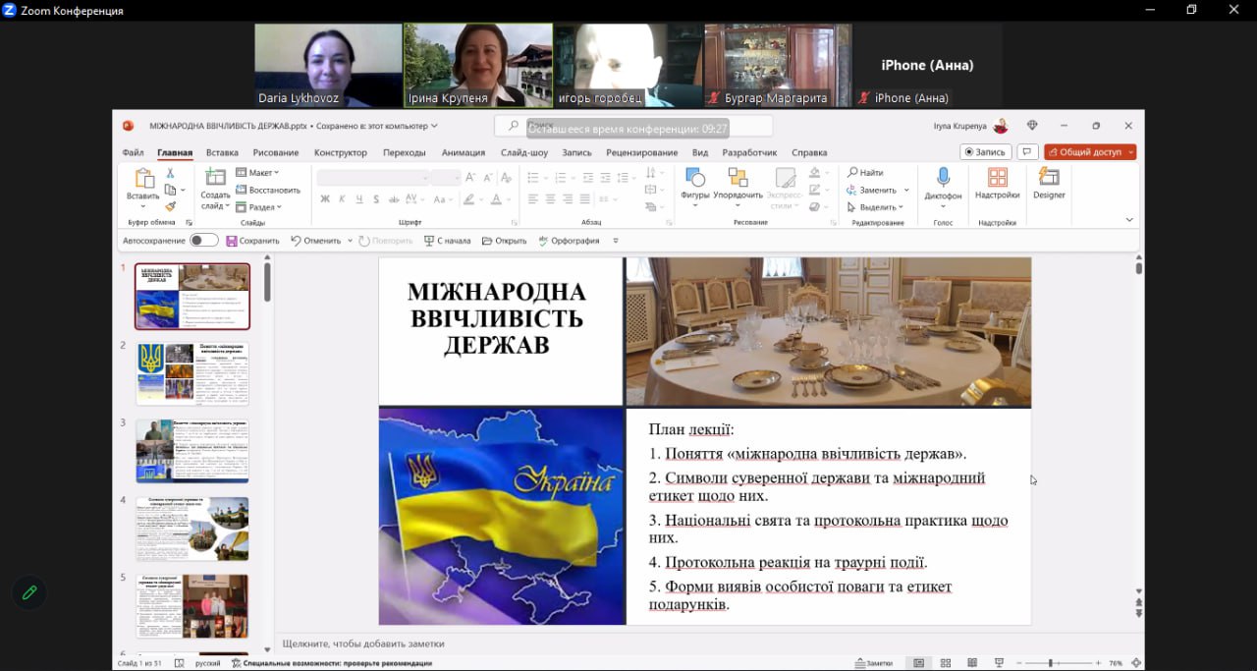Toggle underline Ч formatting
Image resolution: width=1257 pixels, height=671 pixels.
click(359, 199)
